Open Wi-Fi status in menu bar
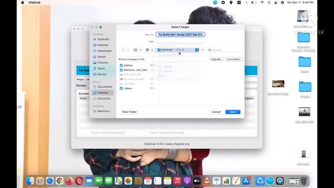The height and width of the screenshot is (188, 334). tap(262, 2)
